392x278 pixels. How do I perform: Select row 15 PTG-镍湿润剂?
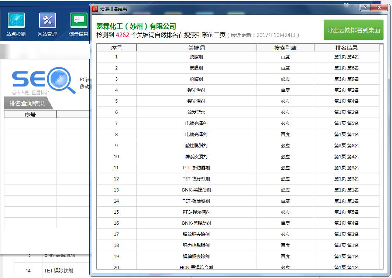pos(196,212)
